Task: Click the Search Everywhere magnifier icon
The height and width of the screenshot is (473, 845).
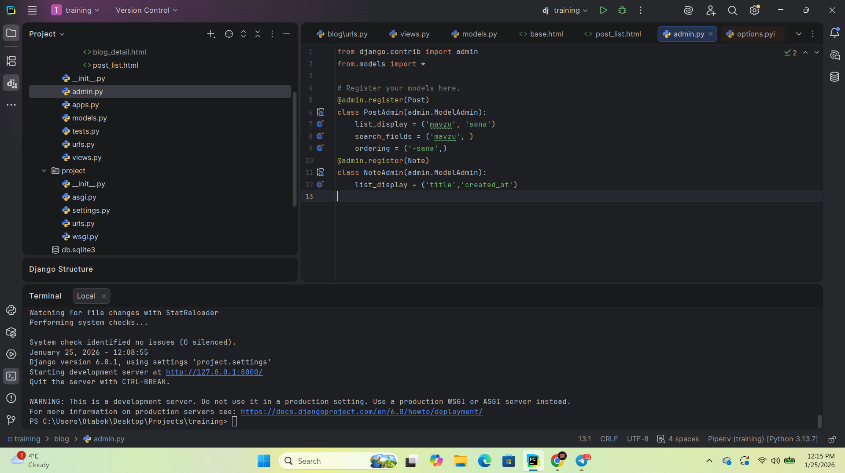Action: (732, 10)
